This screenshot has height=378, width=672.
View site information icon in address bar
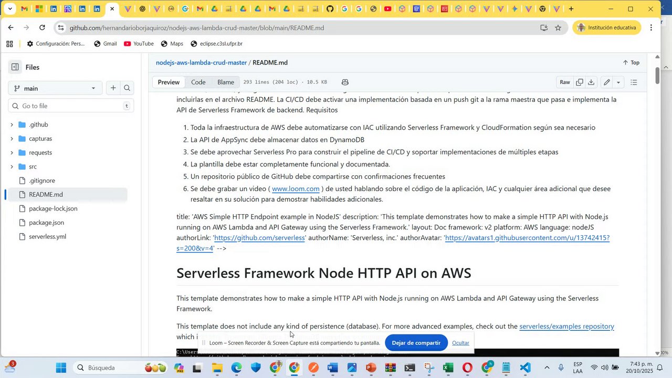tap(61, 28)
